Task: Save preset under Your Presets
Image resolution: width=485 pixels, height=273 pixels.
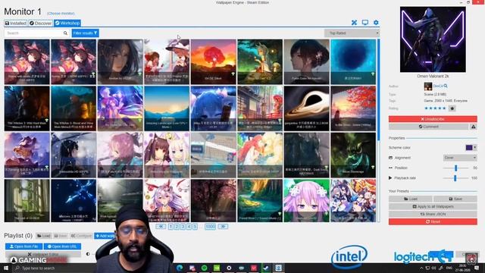Action: click(455, 199)
